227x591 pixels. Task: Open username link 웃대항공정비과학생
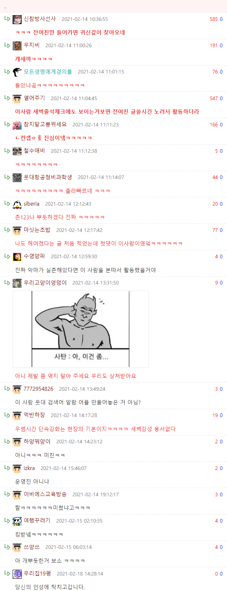[x=48, y=177]
